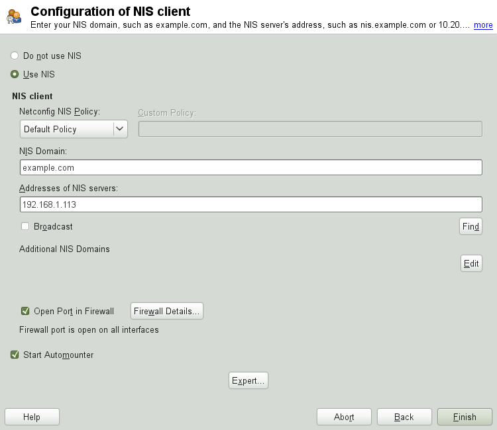Select the 'Do not use NIS' radio button

(x=15, y=56)
